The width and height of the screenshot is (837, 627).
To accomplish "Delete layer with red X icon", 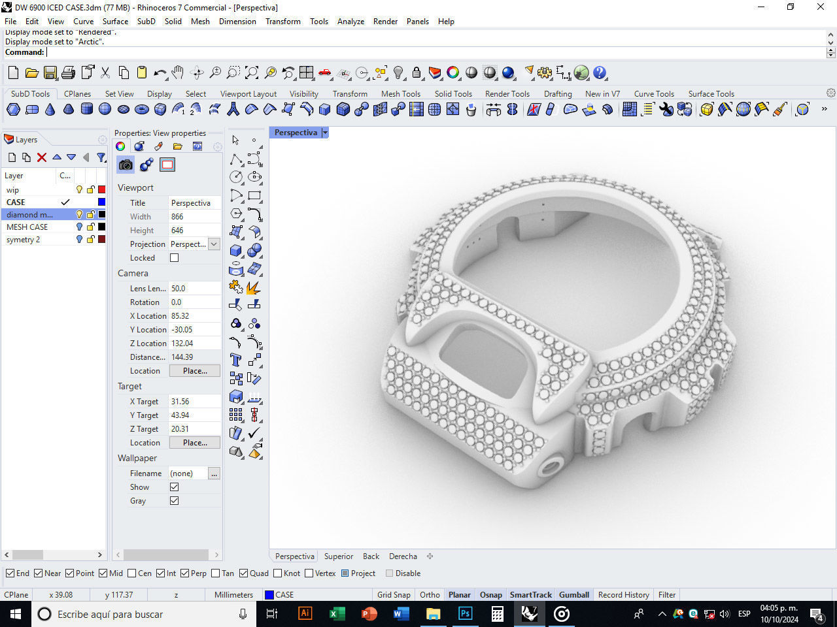I will (42, 157).
